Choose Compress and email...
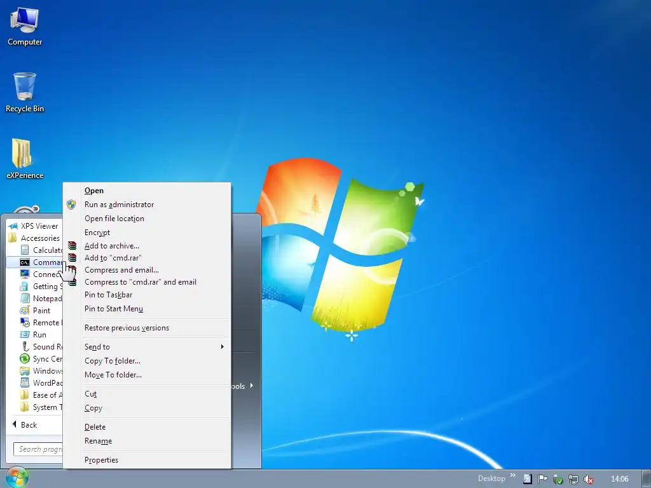 (x=147, y=269)
